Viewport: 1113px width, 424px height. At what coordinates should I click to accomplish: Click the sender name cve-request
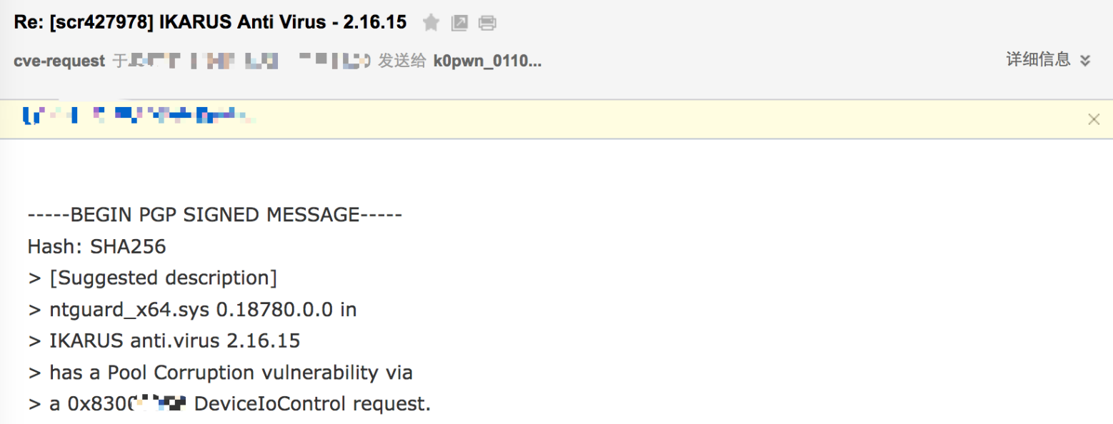point(59,61)
